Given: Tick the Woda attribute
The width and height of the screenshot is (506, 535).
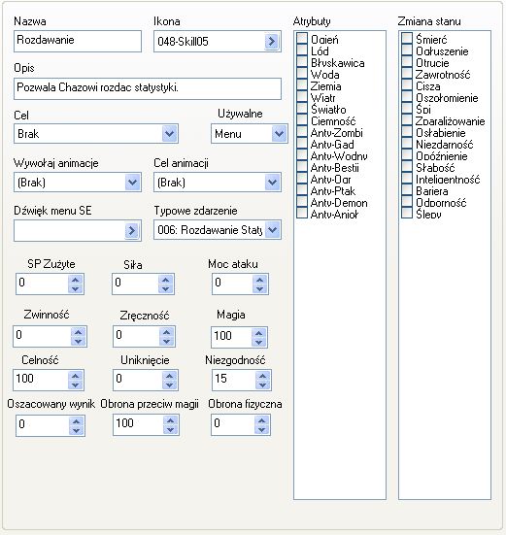Looking at the screenshot, I should (x=302, y=73).
